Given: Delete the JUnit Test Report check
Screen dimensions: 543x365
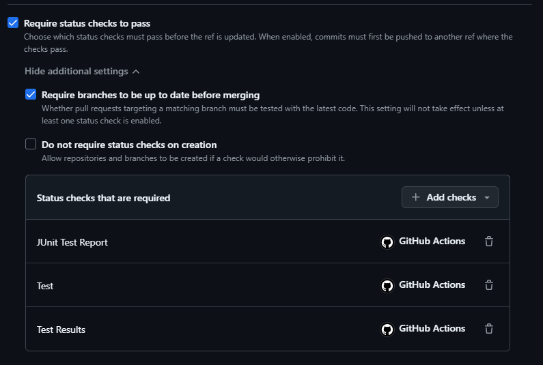Looking at the screenshot, I should (489, 242).
